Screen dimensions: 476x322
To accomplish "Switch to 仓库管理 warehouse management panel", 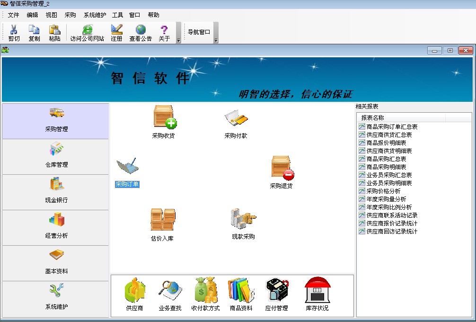I will point(56,157).
